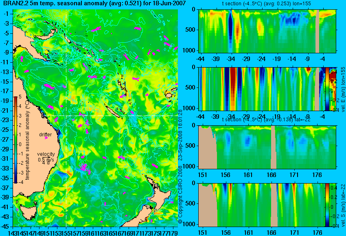The width and height of the screenshot is (346, 236).
Task: Click the '161' x-axis label under the vel. S section
Action: 248,232
